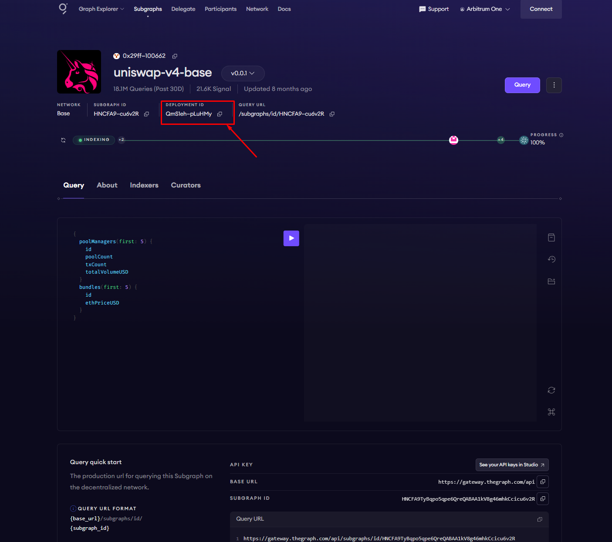Click the Query URL Format info icon

coord(73,509)
